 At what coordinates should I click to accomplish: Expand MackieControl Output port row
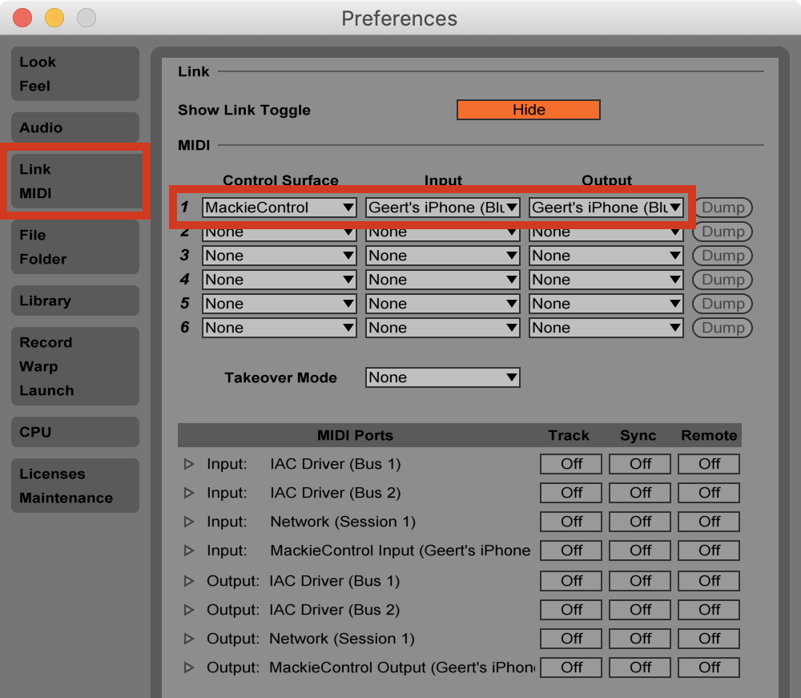pyautogui.click(x=189, y=668)
